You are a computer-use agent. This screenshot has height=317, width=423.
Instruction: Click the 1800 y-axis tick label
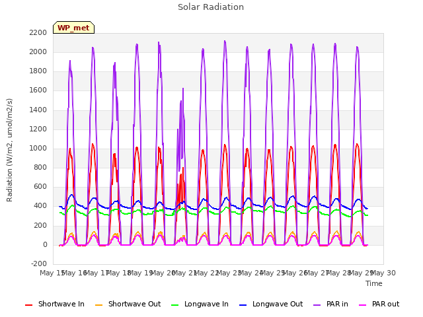[38, 71]
